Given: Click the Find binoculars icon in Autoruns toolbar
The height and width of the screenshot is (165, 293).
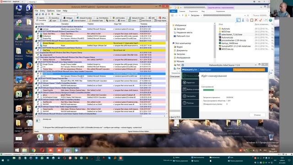Looking at the screenshot, I should [43, 14].
